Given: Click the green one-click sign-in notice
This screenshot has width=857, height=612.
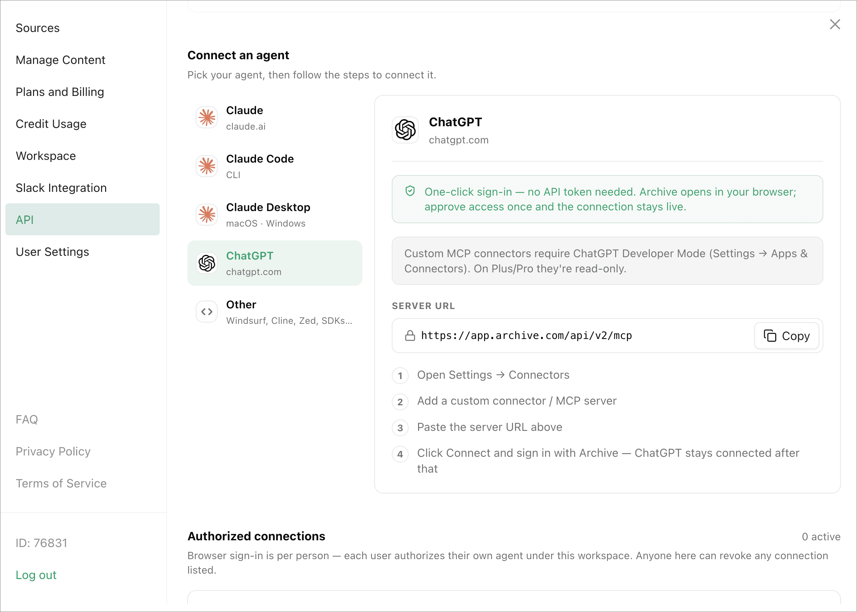Looking at the screenshot, I should pyautogui.click(x=607, y=199).
